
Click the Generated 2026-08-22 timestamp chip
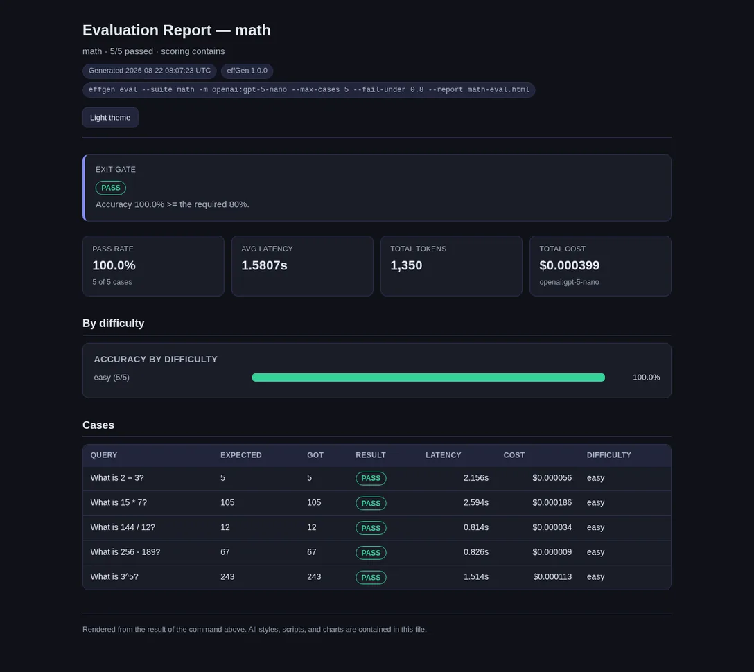[150, 71]
